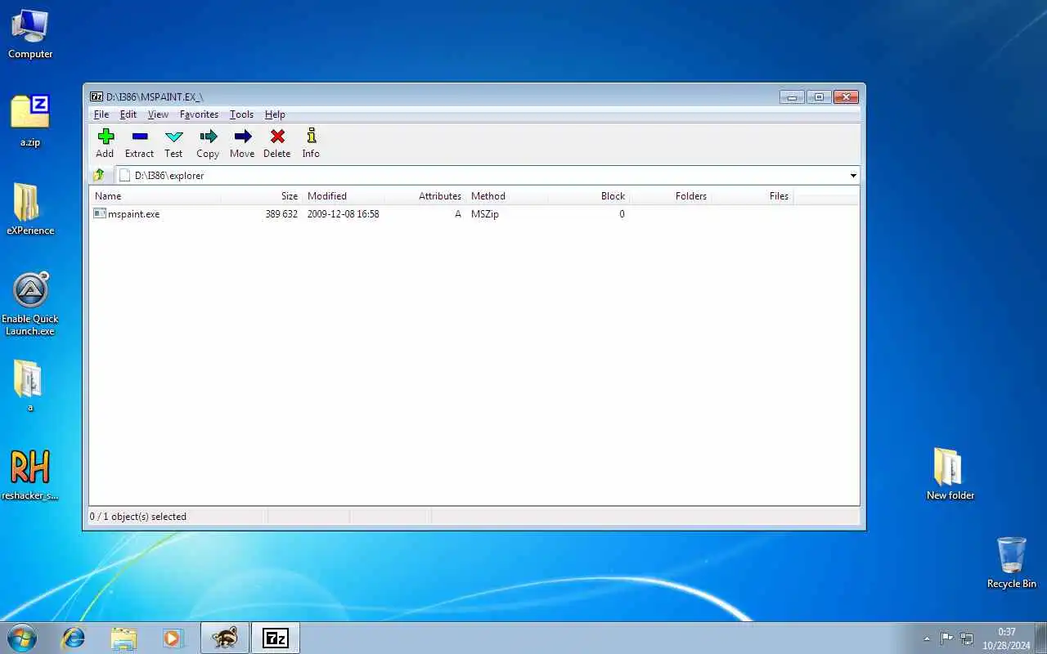
Task: Click the modified date 2009-12-08 16:58
Action: [343, 214]
